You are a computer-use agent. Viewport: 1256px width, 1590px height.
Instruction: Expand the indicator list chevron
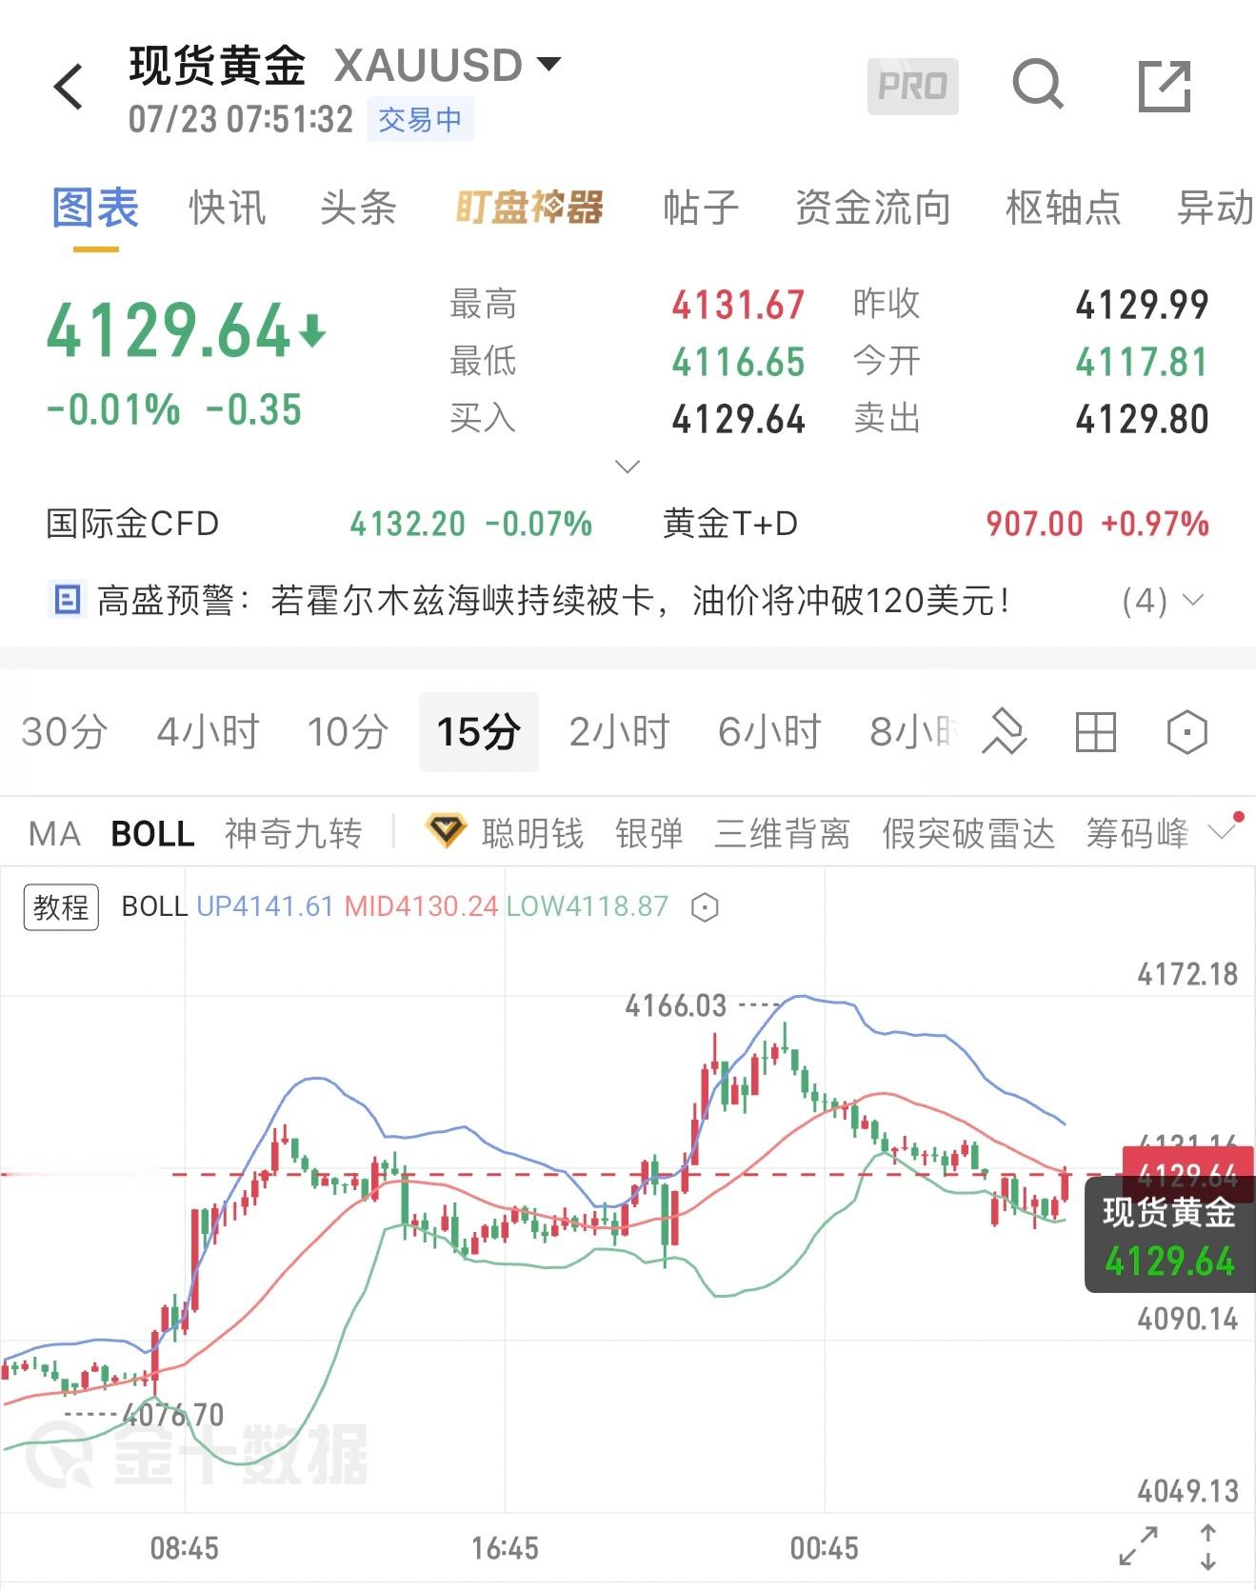(x=1223, y=832)
